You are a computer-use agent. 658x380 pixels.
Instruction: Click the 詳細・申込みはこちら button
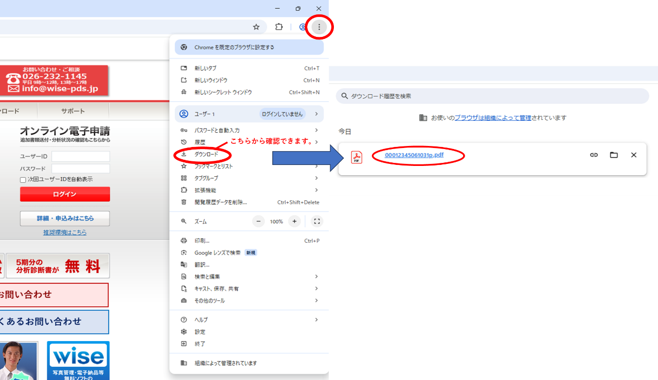(65, 218)
